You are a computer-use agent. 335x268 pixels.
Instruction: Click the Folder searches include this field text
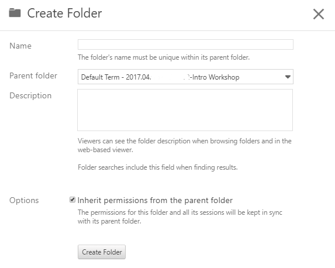tap(158, 167)
